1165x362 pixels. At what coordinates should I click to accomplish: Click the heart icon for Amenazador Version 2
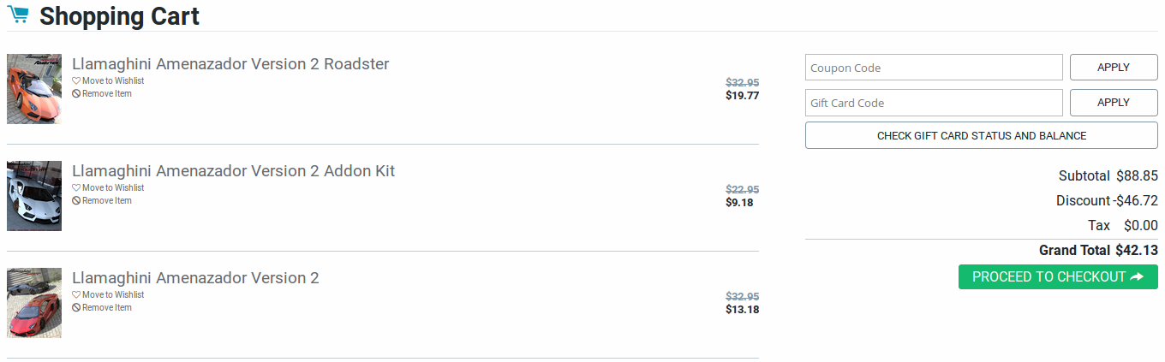coord(76,295)
